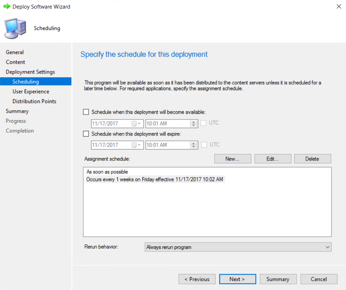The image size is (346, 290).
Task: Click the available time spinner arrows
Action: point(194,124)
